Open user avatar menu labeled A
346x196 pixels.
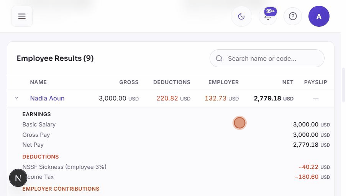pos(319,16)
